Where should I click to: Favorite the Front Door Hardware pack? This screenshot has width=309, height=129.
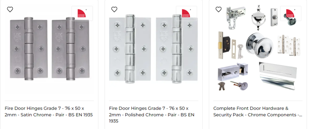tap(218, 9)
